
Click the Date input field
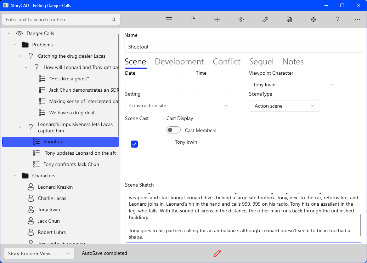pos(152,85)
